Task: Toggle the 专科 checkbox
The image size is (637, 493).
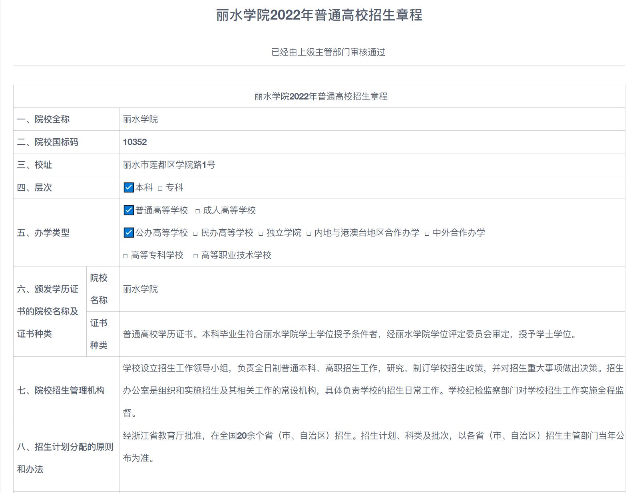Action: (x=160, y=188)
